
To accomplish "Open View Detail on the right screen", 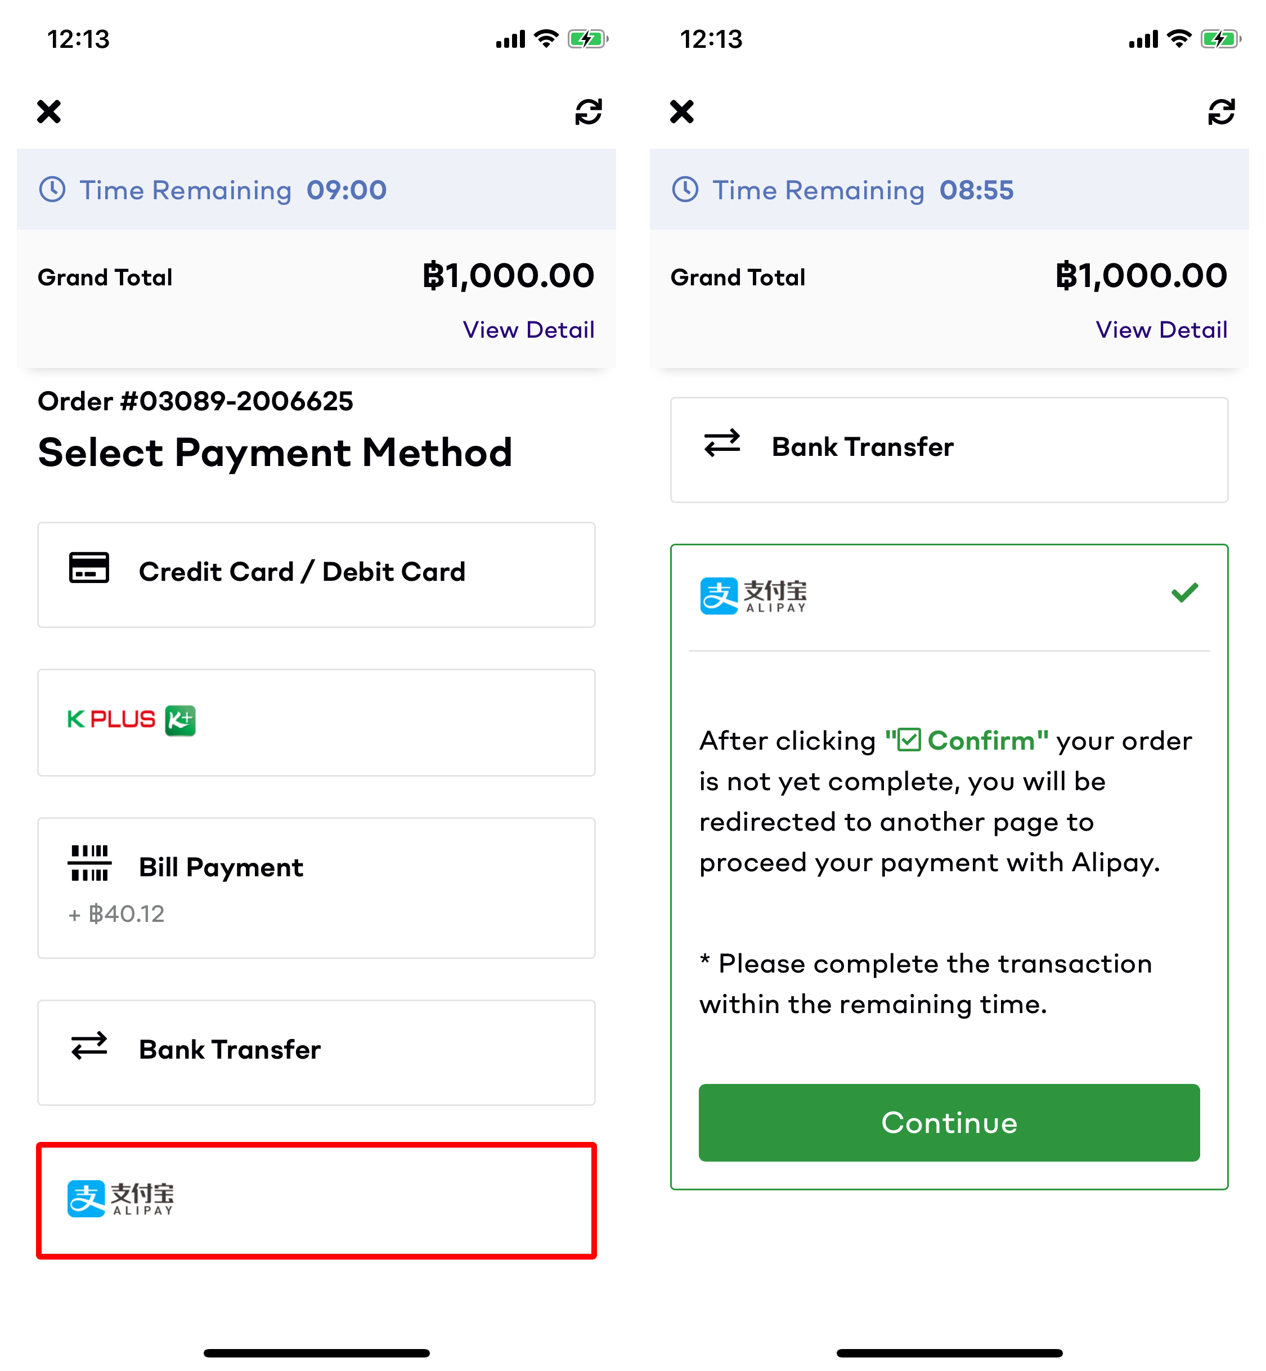I will 1162,330.
